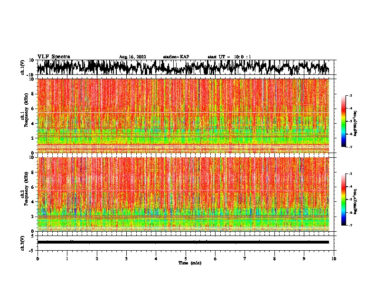Viewport: 376px width, 290px height.
Task: Click the "-5" tick on ch.3(V) axis
Action: pyautogui.click(x=32, y=251)
